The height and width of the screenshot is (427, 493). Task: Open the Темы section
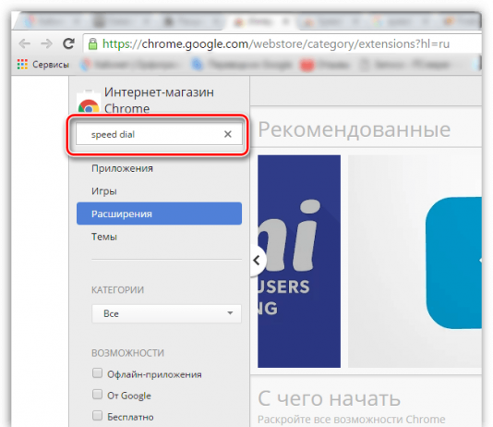(104, 237)
